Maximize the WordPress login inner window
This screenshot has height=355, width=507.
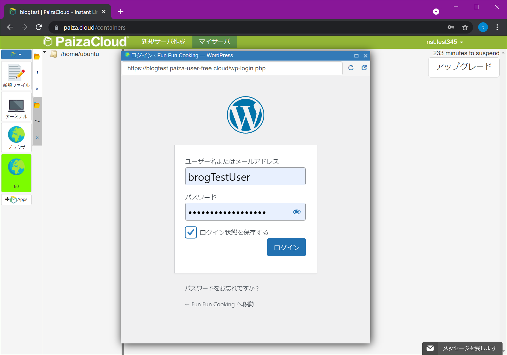[356, 56]
